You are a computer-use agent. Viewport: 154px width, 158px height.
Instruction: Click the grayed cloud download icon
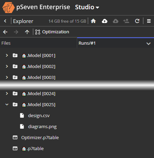pos(116,21)
